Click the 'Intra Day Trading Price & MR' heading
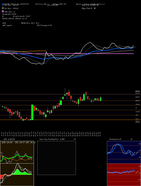 (x=52, y=139)
